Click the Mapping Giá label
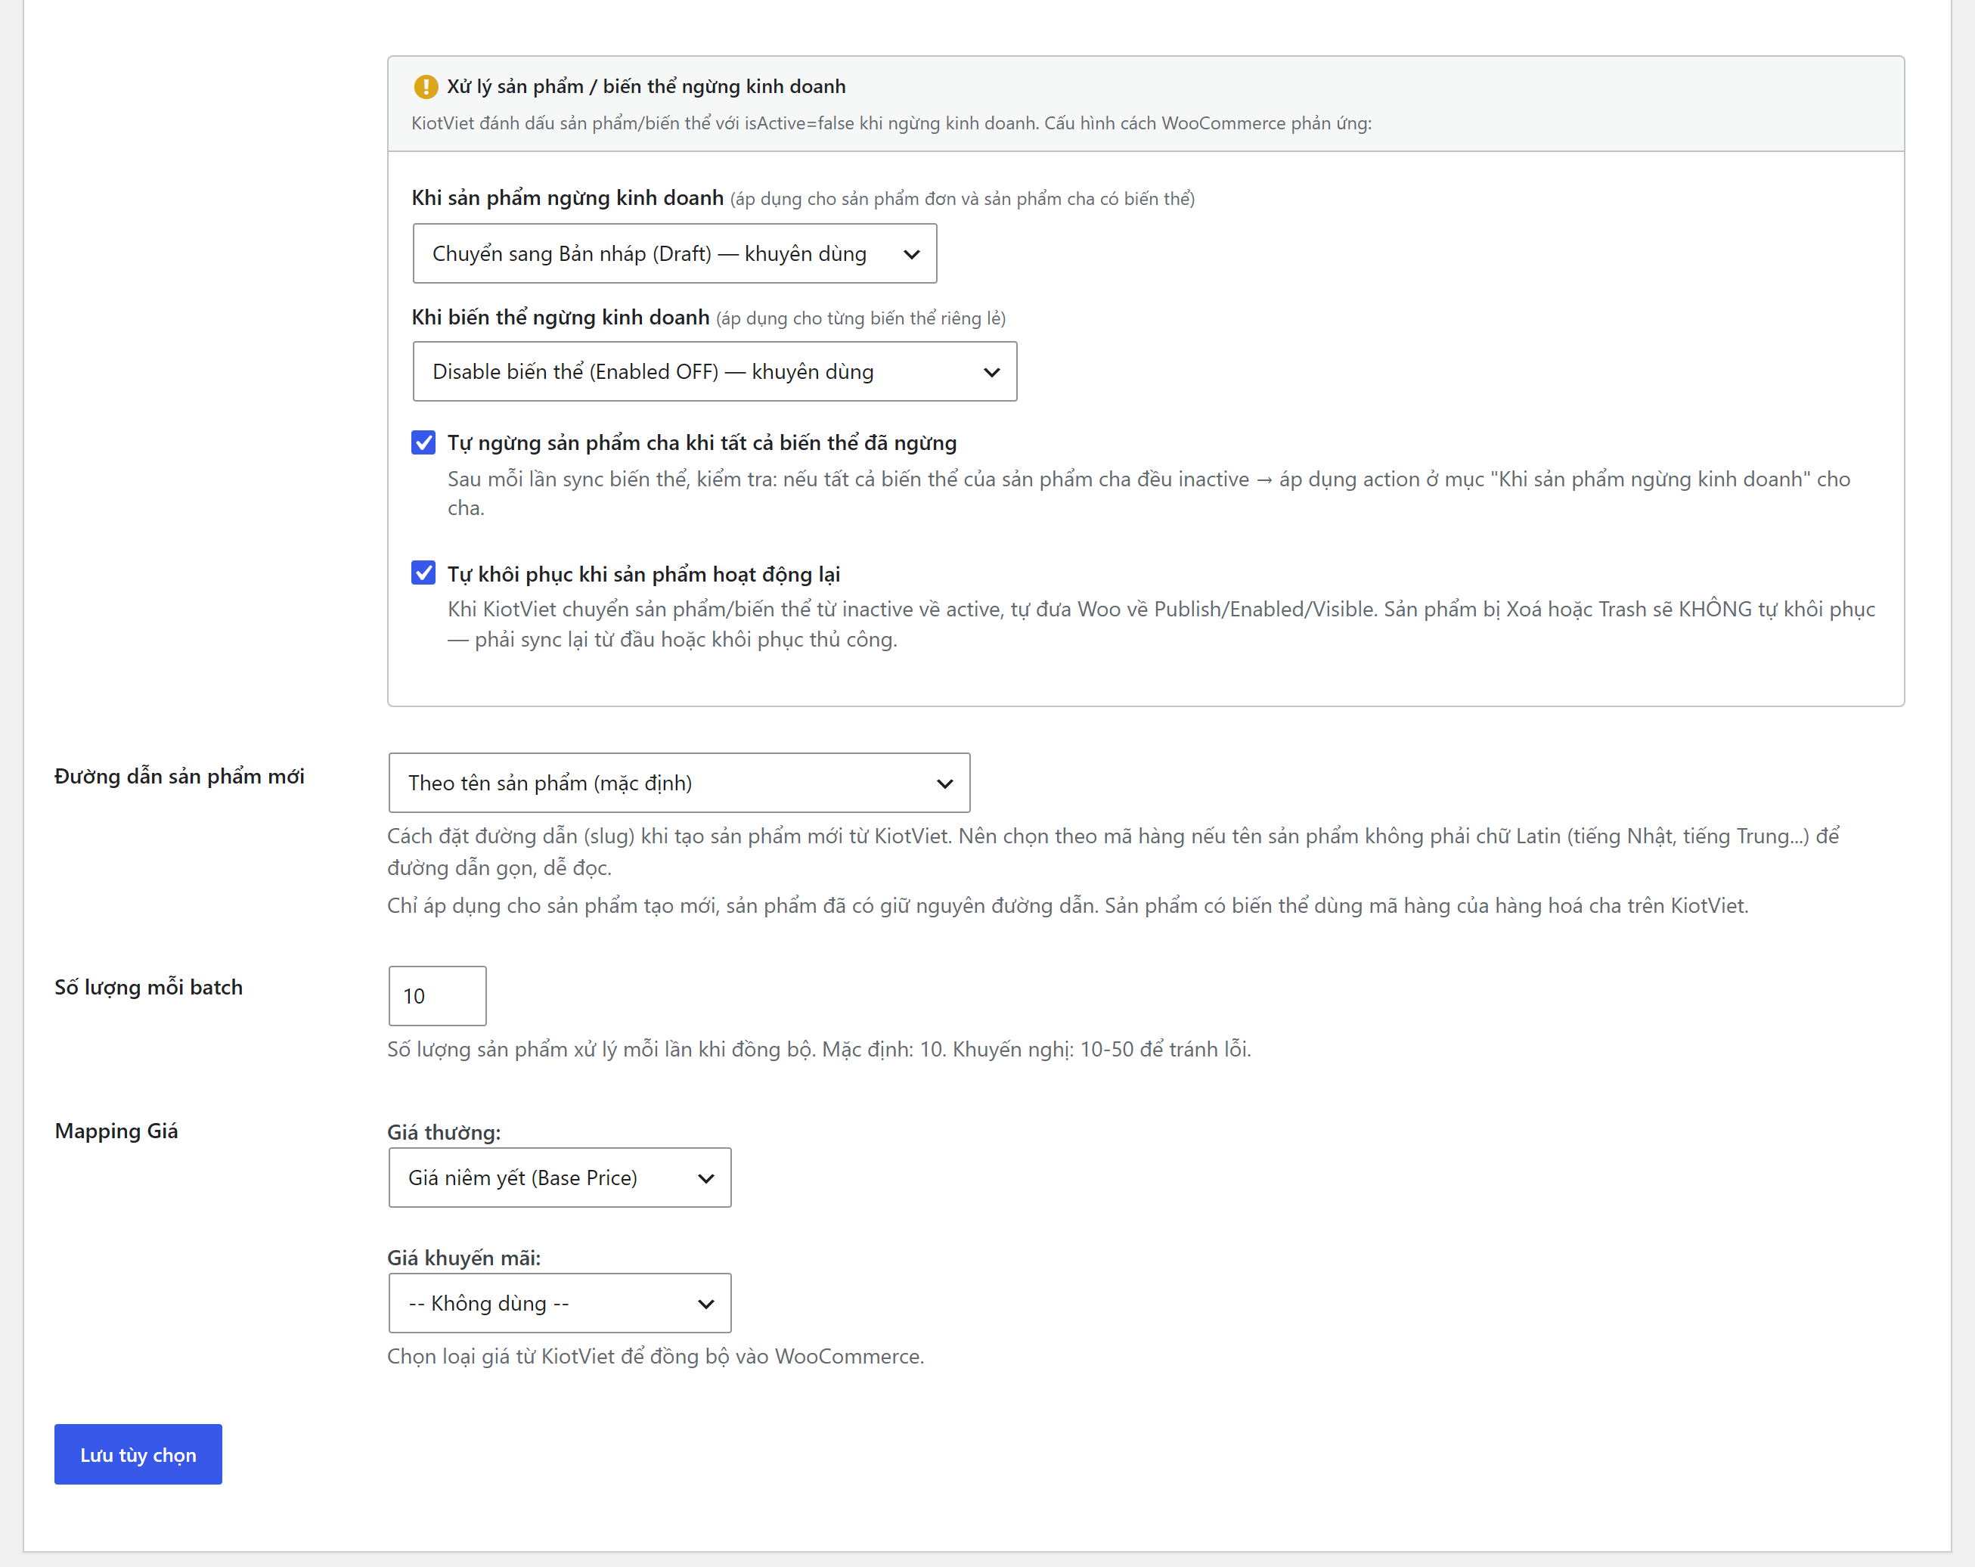This screenshot has height=1567, width=1975. (x=116, y=1131)
